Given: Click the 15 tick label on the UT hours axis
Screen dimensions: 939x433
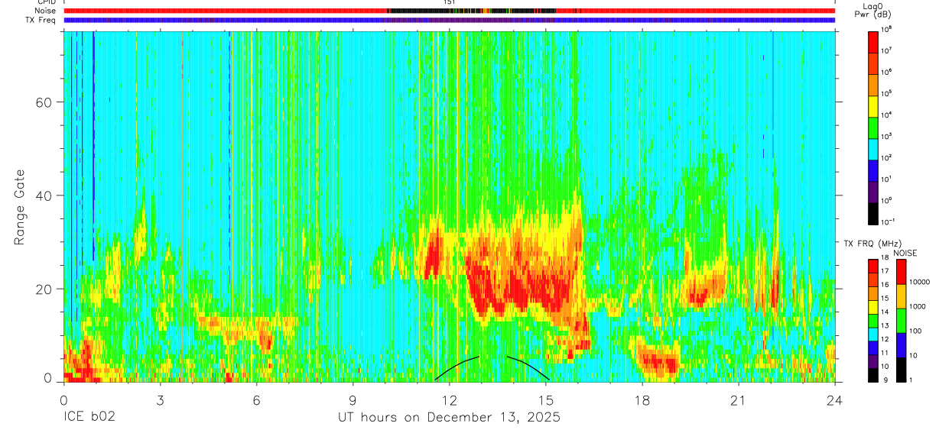Looking at the screenshot, I should 545,400.
